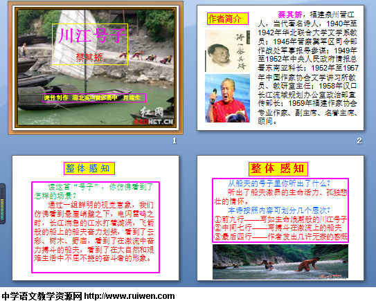Click the 川江号子 title on slide 1
The width and height of the screenshot is (376, 301).
92,35
